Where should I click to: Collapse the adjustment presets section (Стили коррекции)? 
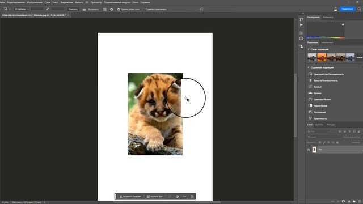pyautogui.click(x=309, y=49)
